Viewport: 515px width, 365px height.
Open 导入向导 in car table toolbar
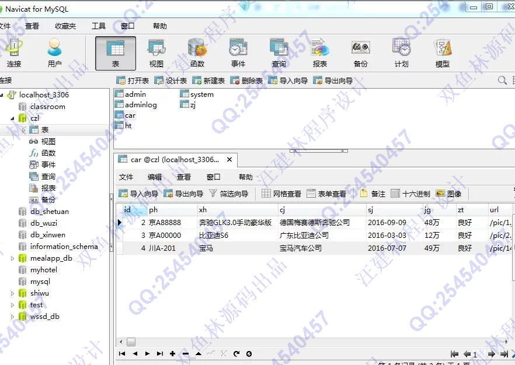pos(138,194)
